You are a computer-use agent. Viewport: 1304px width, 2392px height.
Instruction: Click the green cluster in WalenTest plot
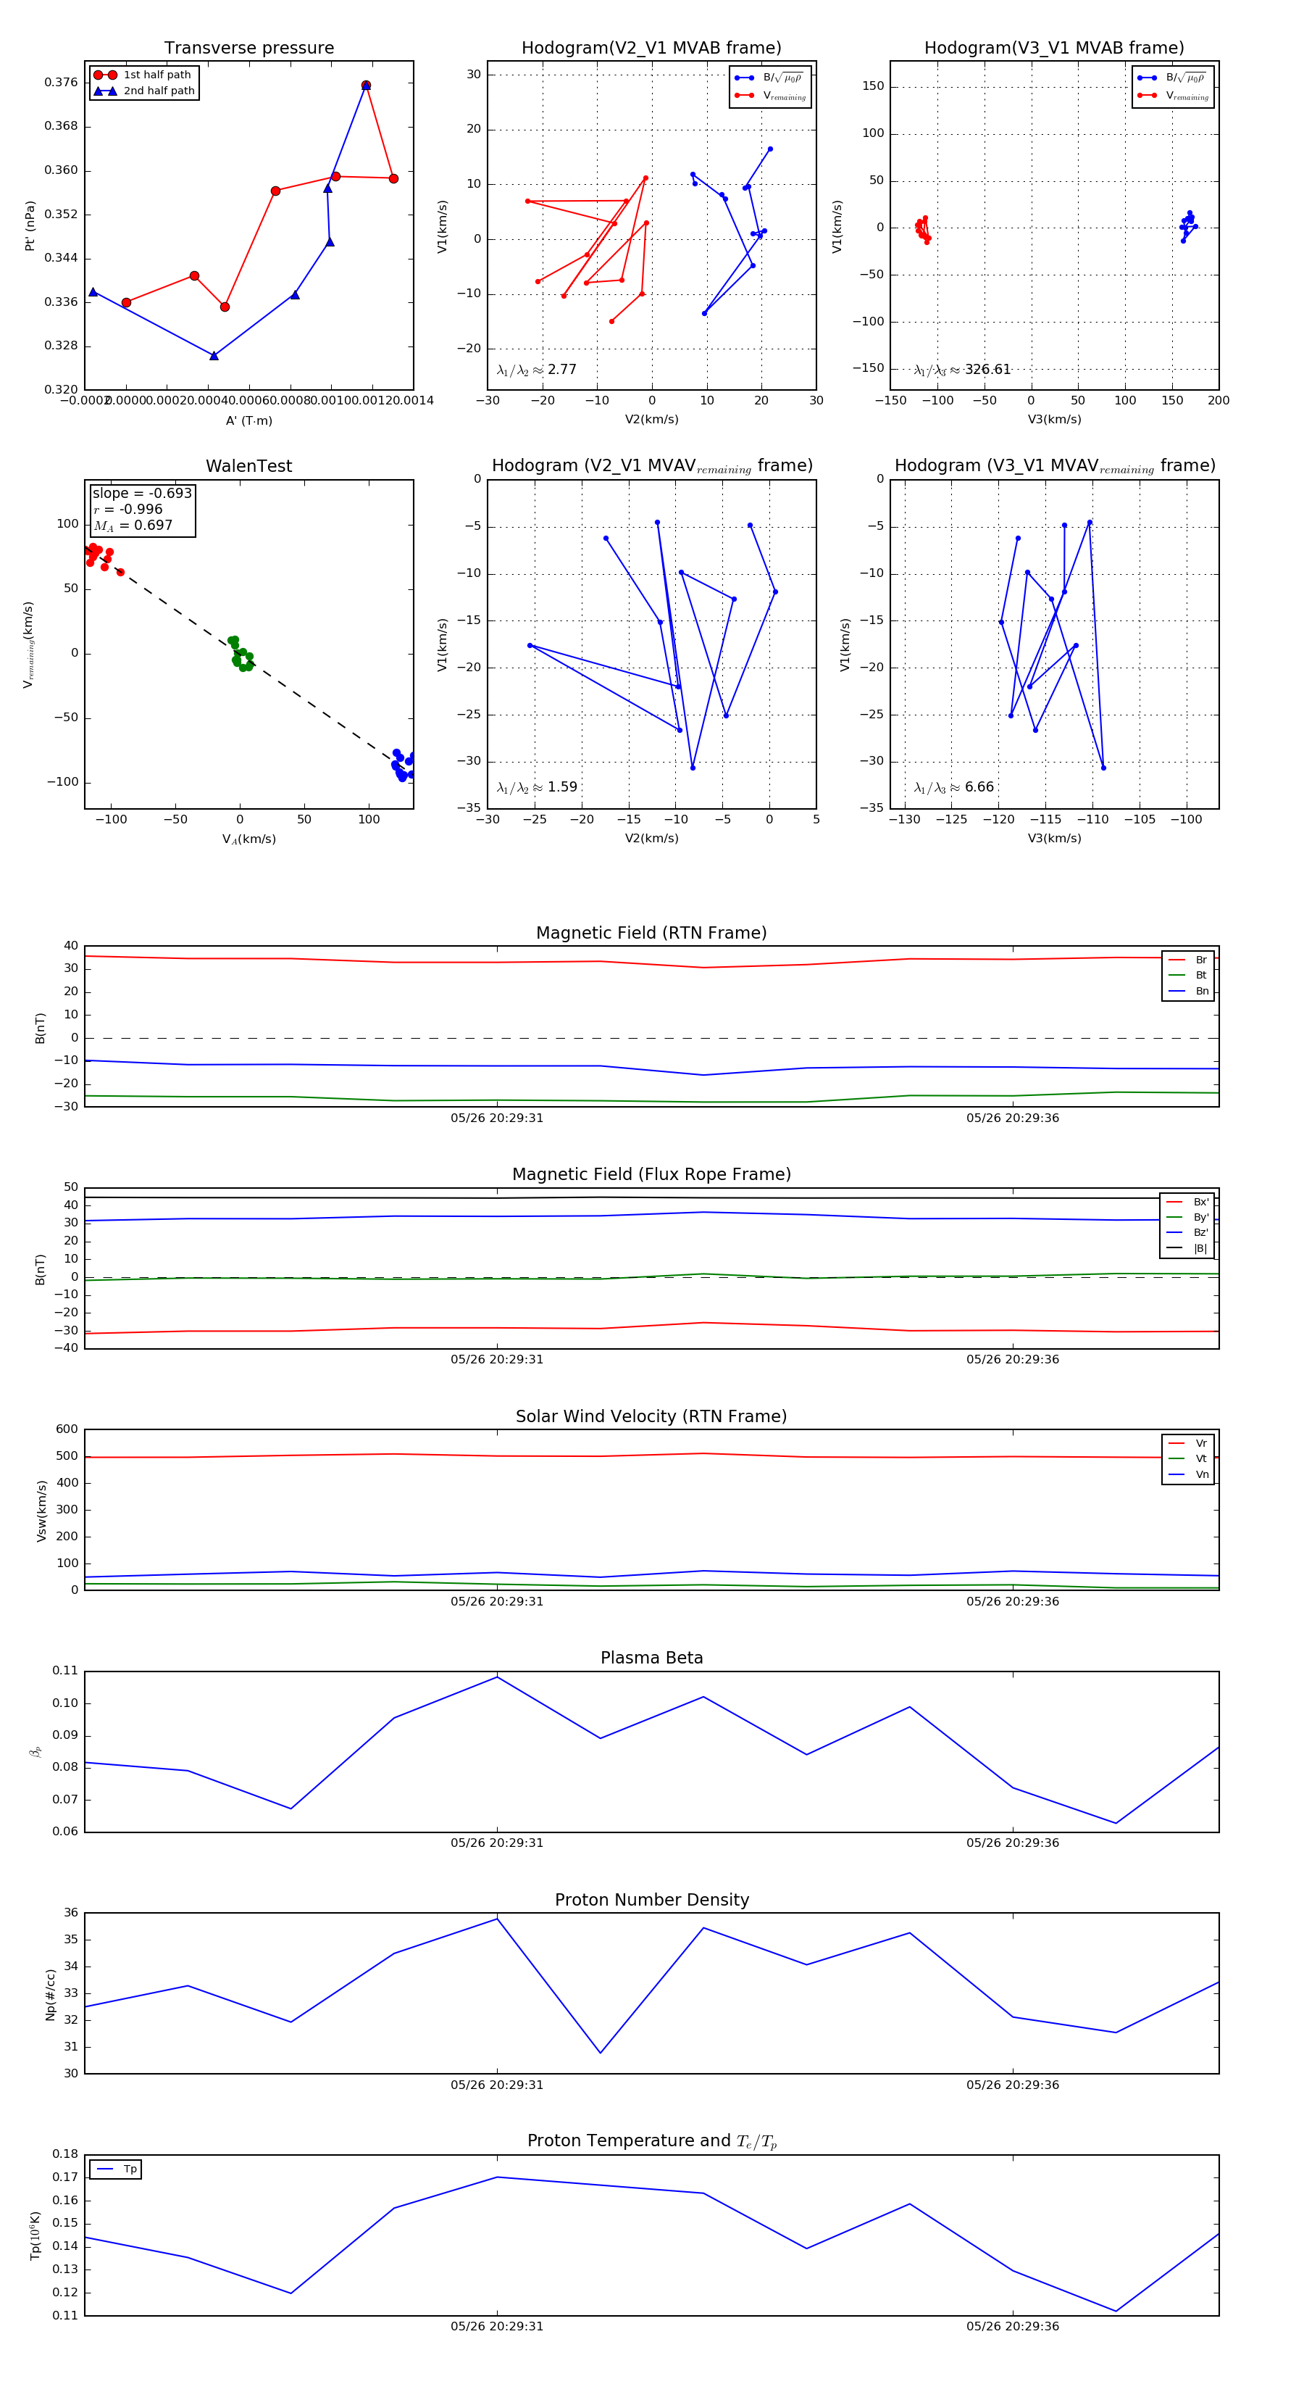tap(241, 654)
